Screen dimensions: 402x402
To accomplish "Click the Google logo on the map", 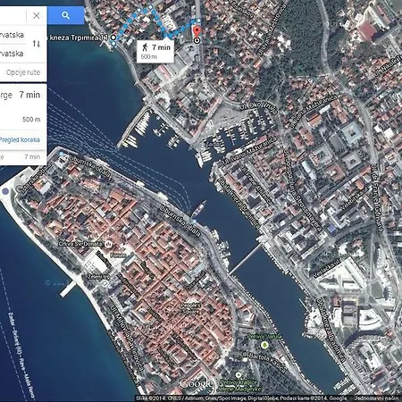I will coord(197,383).
